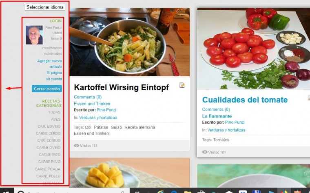The image size is (310, 193).
Task: Open the mango dish photo thumbnail
Action: coord(130,173)
